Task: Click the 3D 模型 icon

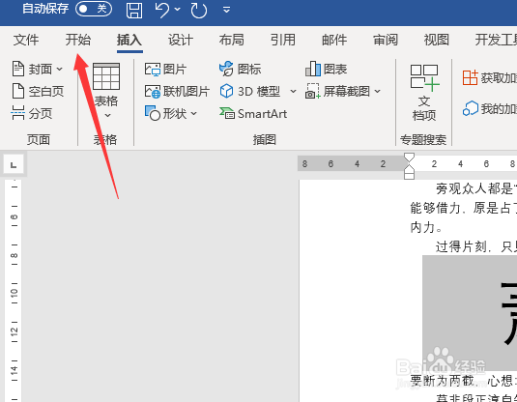Action: tap(226, 91)
